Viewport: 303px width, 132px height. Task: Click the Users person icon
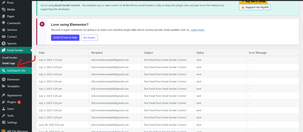pyautogui.click(x=4, y=109)
